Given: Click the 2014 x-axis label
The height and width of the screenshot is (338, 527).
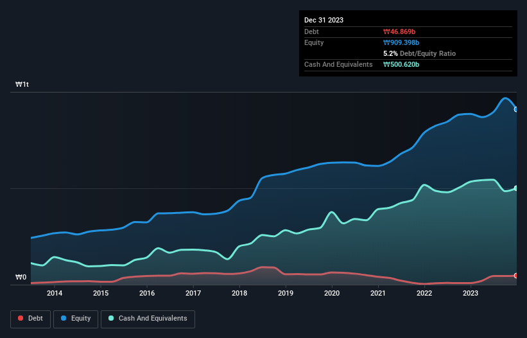Looking at the screenshot, I should tap(55, 293).
